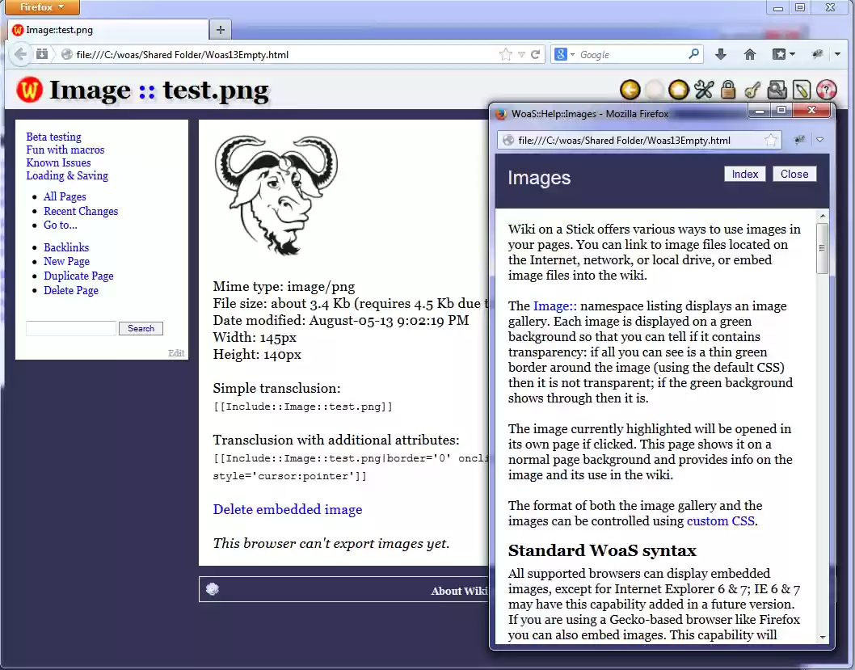Screen dimensions: 855x670
Task: Click the gold back navigation arrow icon
Action: pos(630,90)
